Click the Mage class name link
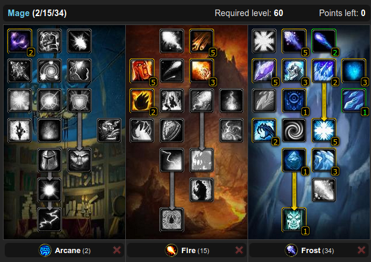 pyautogui.click(x=18, y=13)
